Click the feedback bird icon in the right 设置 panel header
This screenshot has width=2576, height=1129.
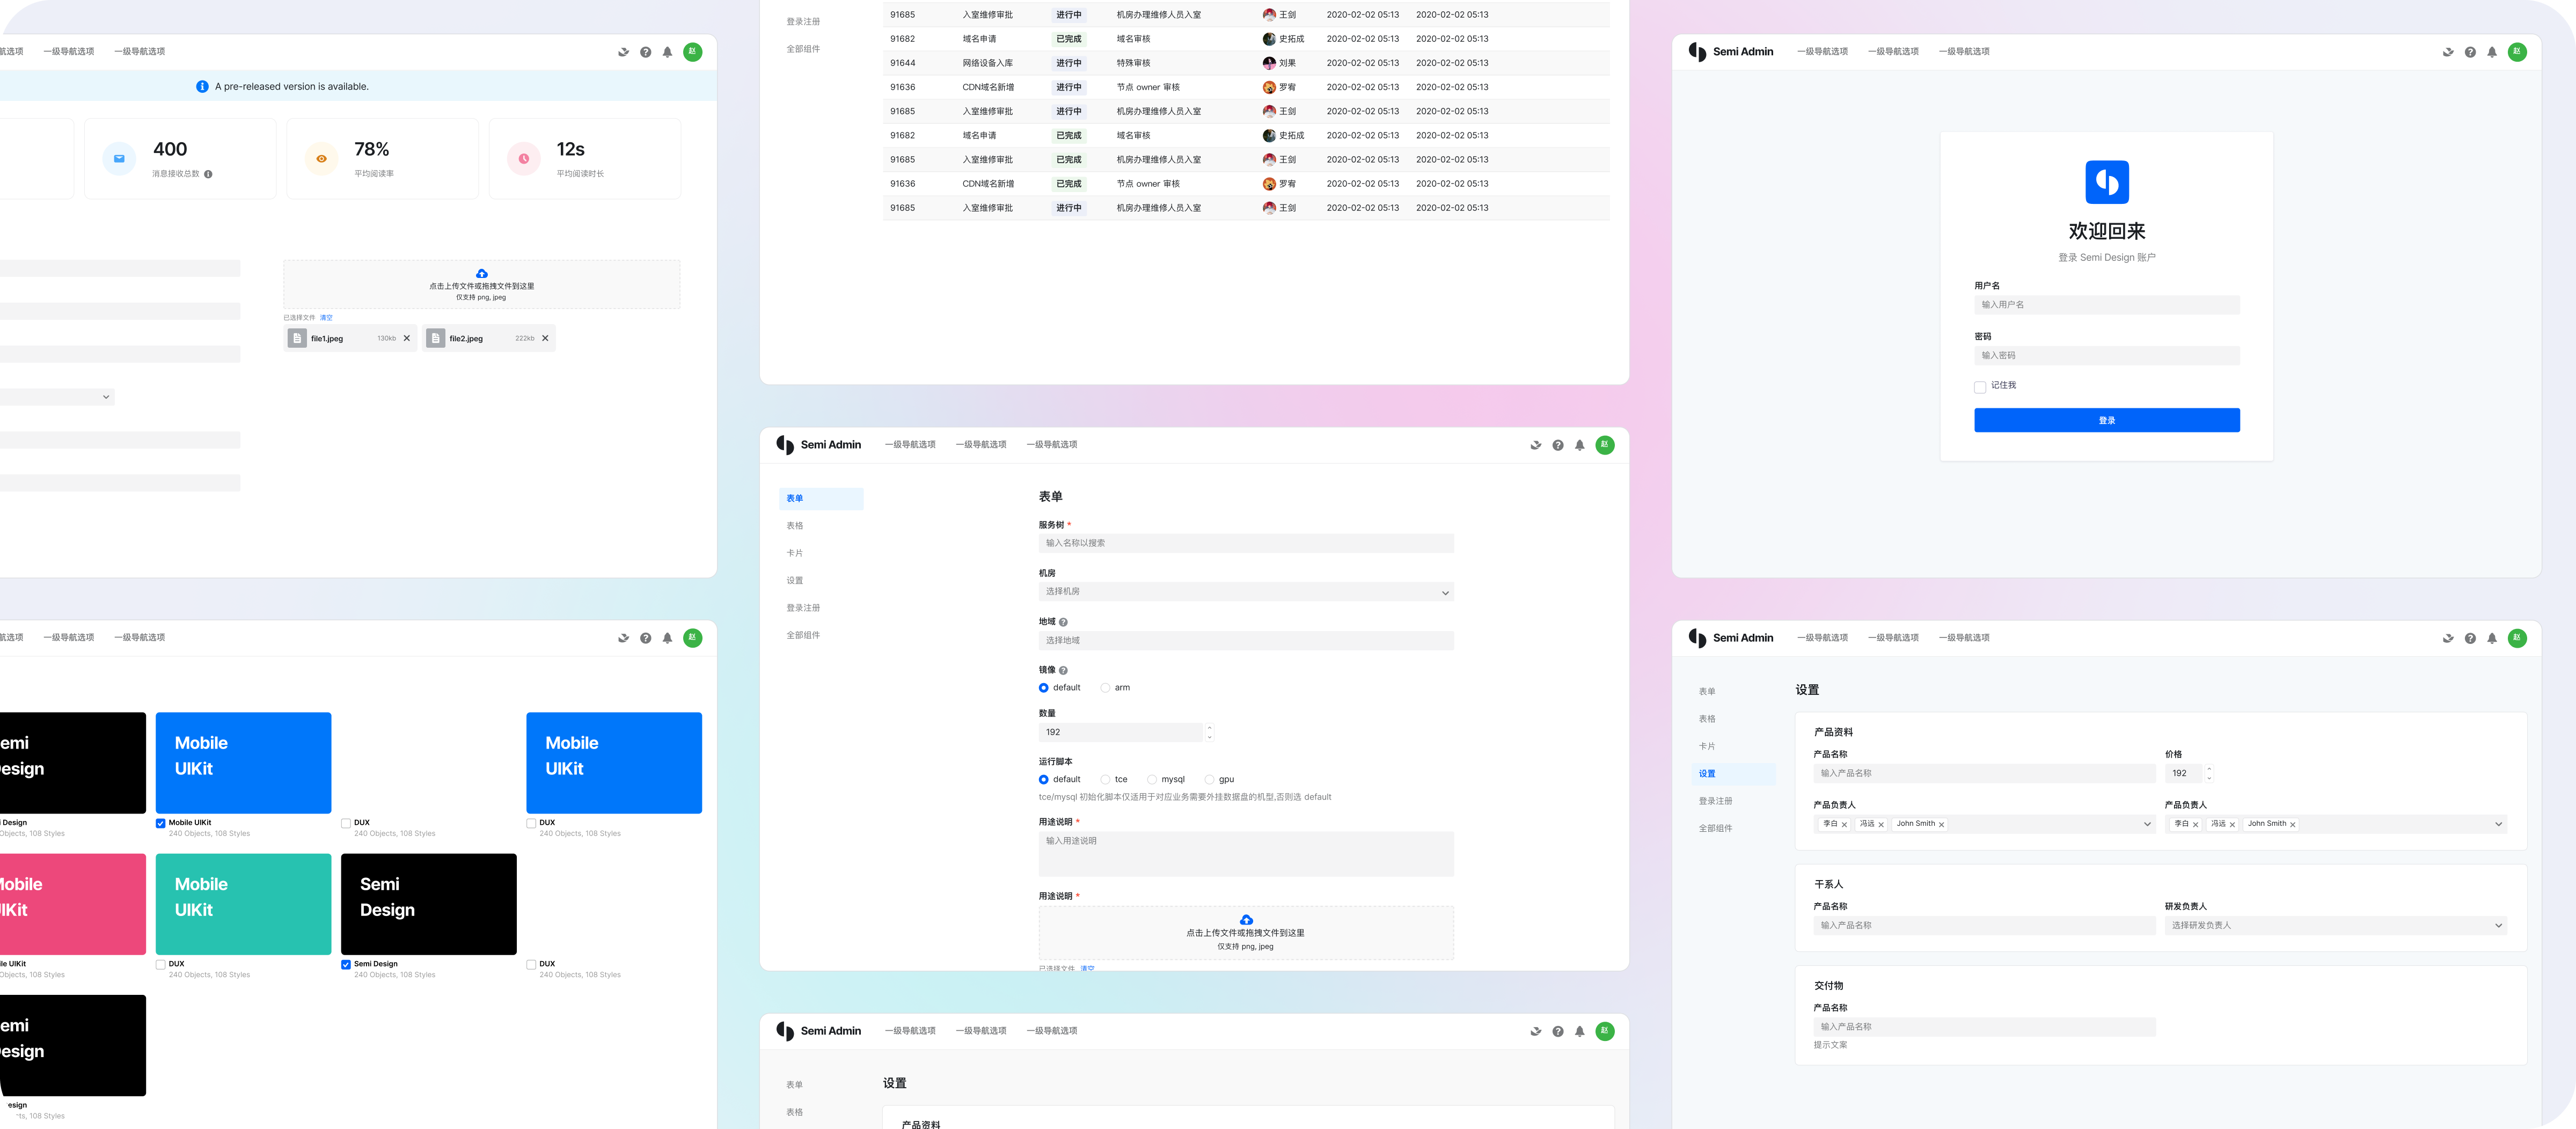point(2448,638)
